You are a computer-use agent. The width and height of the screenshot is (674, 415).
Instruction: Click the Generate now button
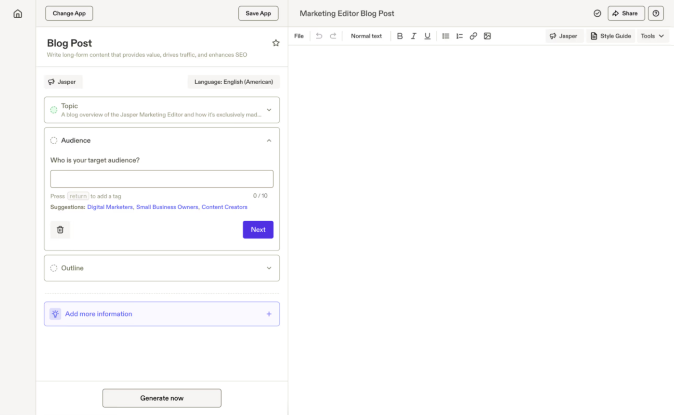click(162, 398)
